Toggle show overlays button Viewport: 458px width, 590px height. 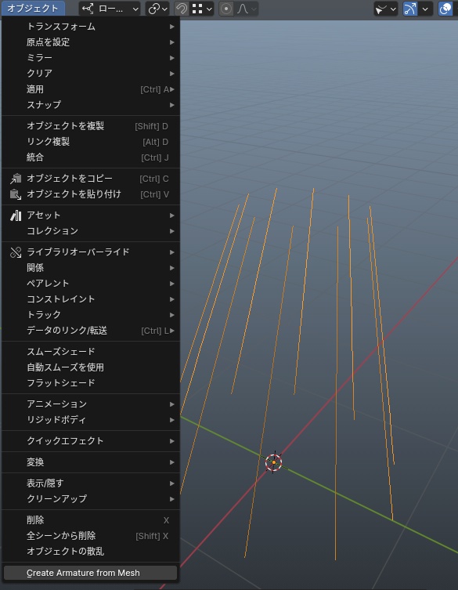pyautogui.click(x=445, y=9)
